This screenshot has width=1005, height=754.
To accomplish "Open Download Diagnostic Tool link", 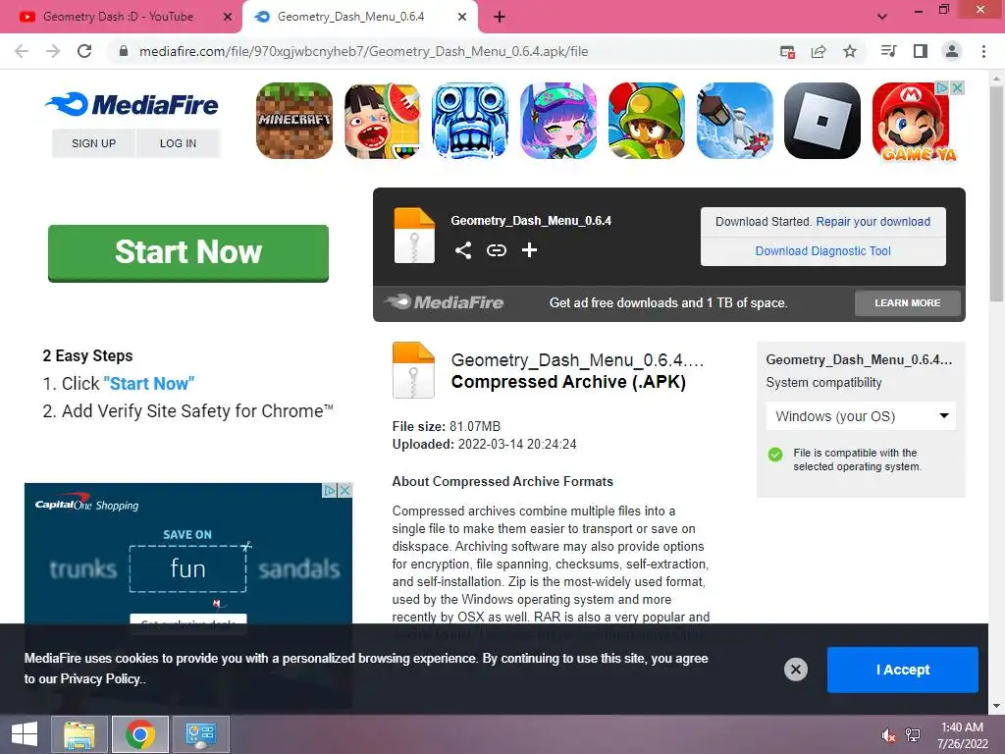I will point(823,250).
